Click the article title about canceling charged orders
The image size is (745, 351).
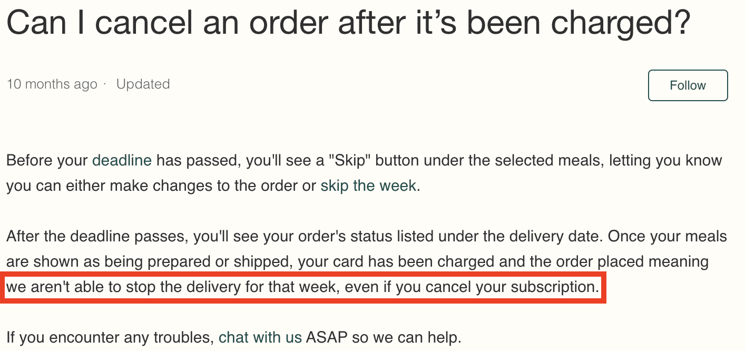click(348, 25)
